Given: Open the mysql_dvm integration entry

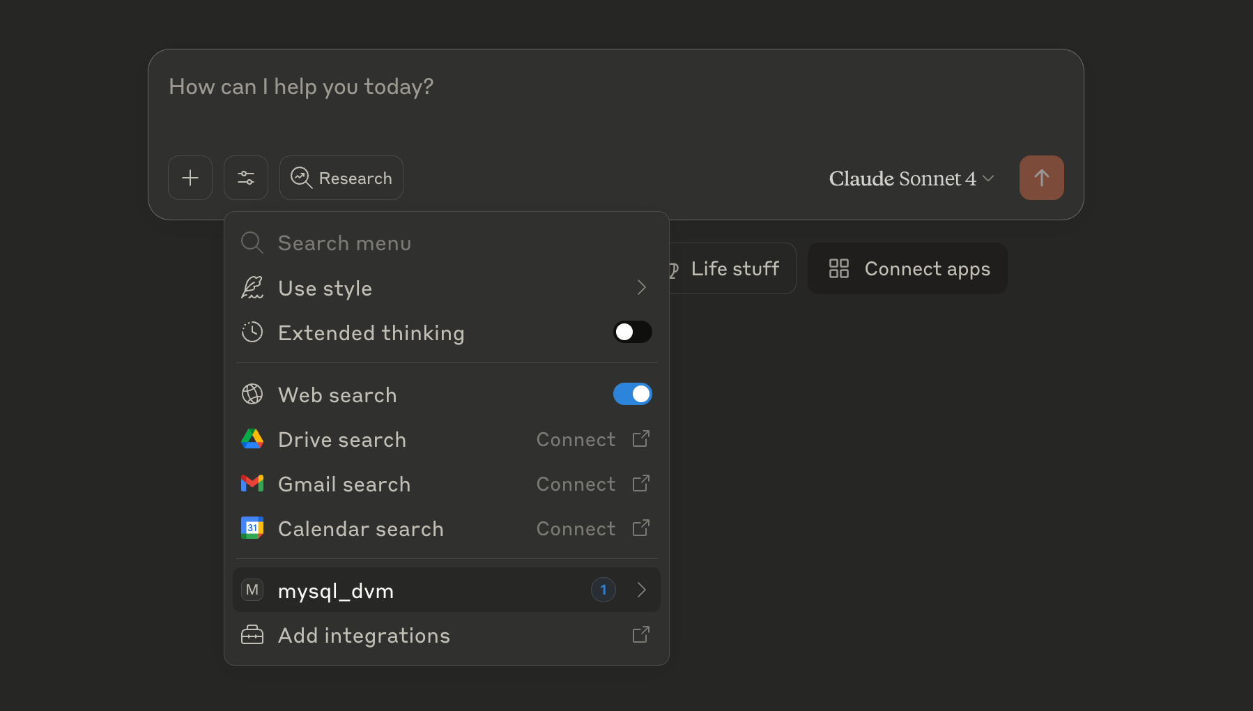Looking at the screenshot, I should coord(447,590).
